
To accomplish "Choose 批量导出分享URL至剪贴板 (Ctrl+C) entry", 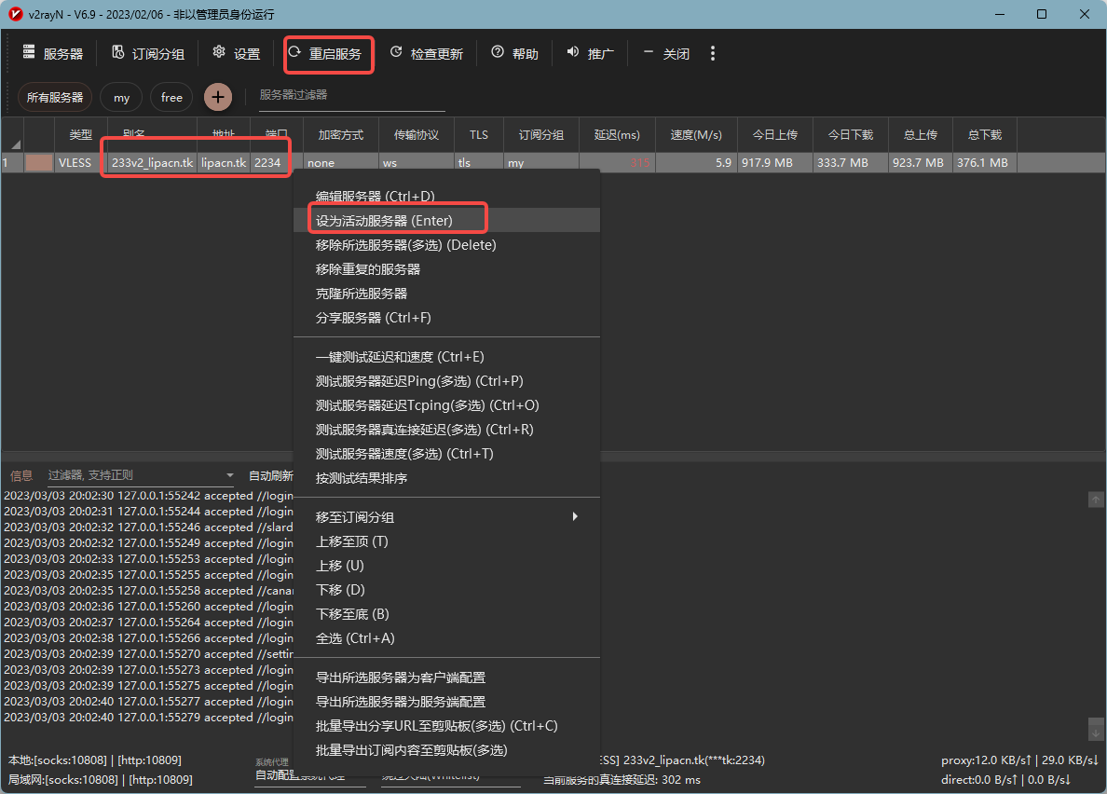I will point(446,726).
